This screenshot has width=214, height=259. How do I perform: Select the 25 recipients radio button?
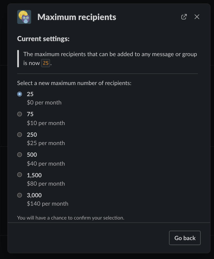click(x=19, y=94)
